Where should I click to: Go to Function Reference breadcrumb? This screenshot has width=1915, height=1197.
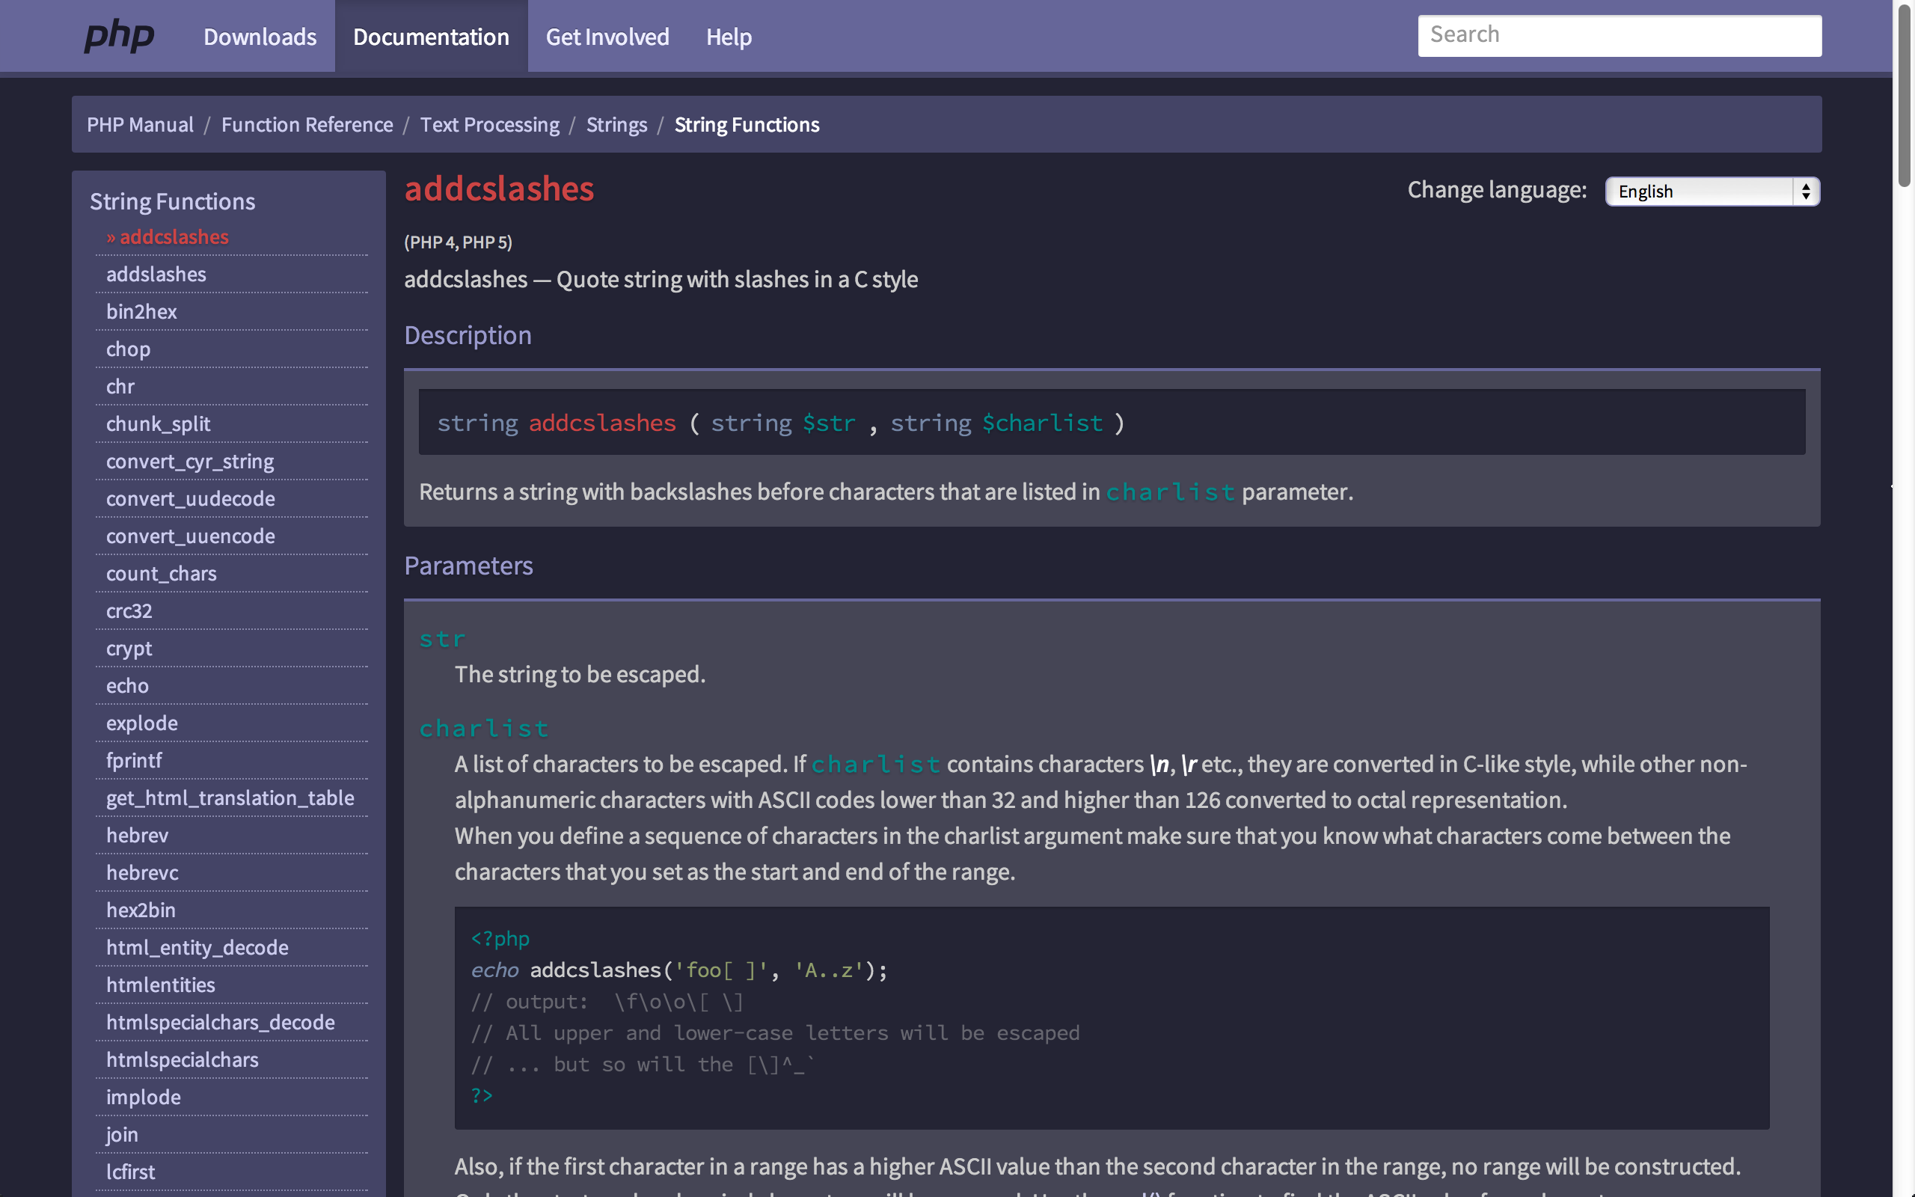coord(307,124)
